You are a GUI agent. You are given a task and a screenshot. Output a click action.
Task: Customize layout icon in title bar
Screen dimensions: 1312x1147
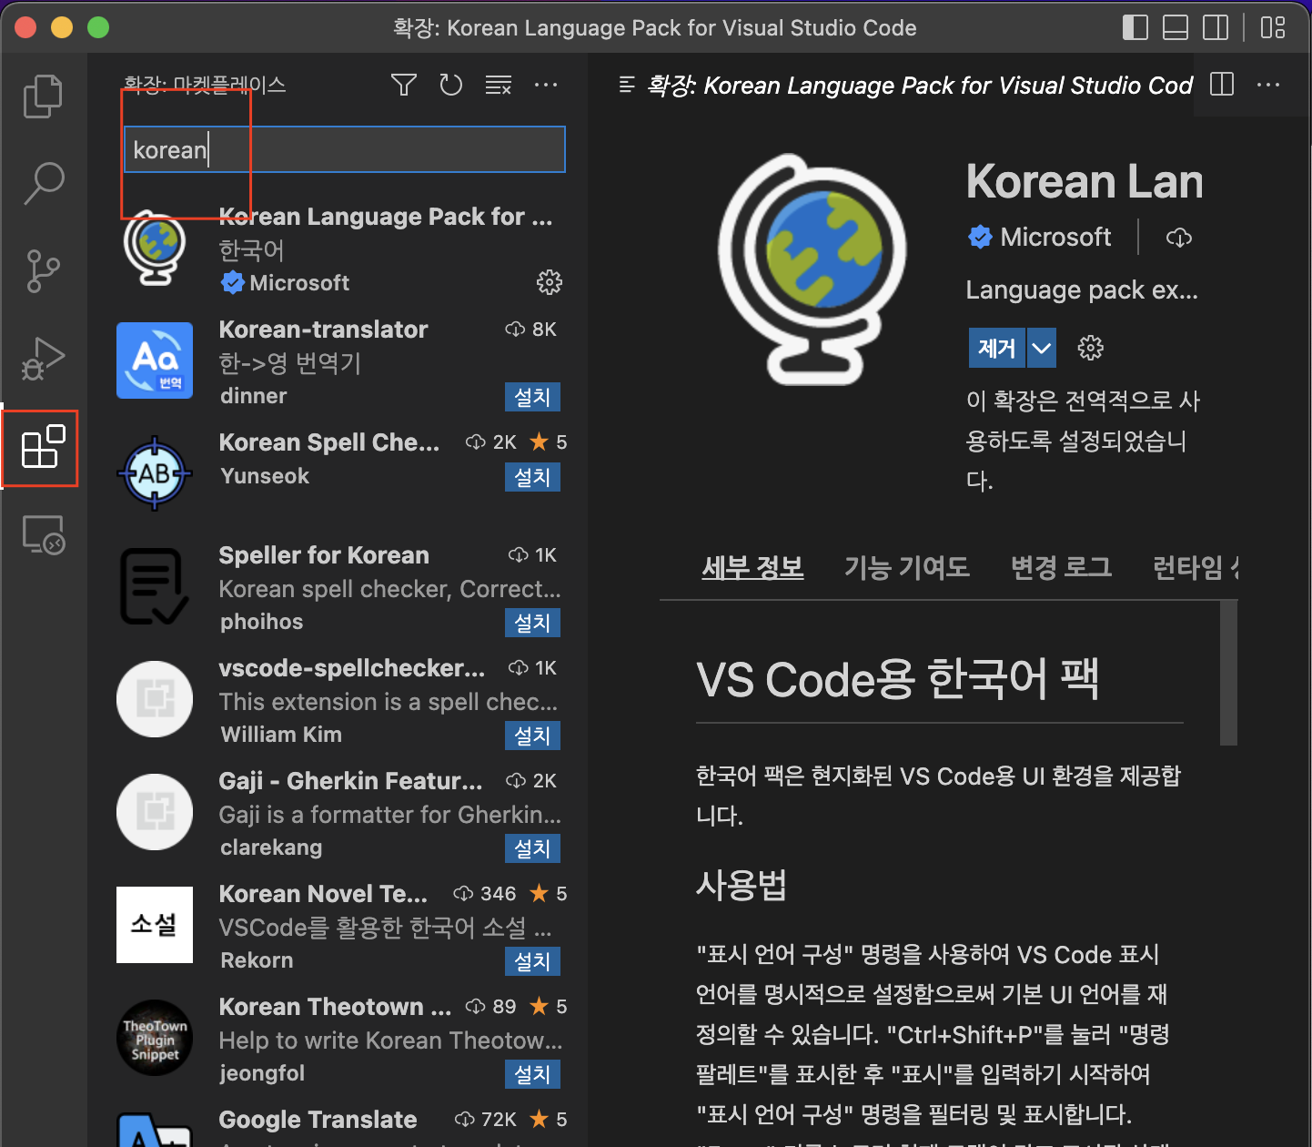pos(1273,27)
